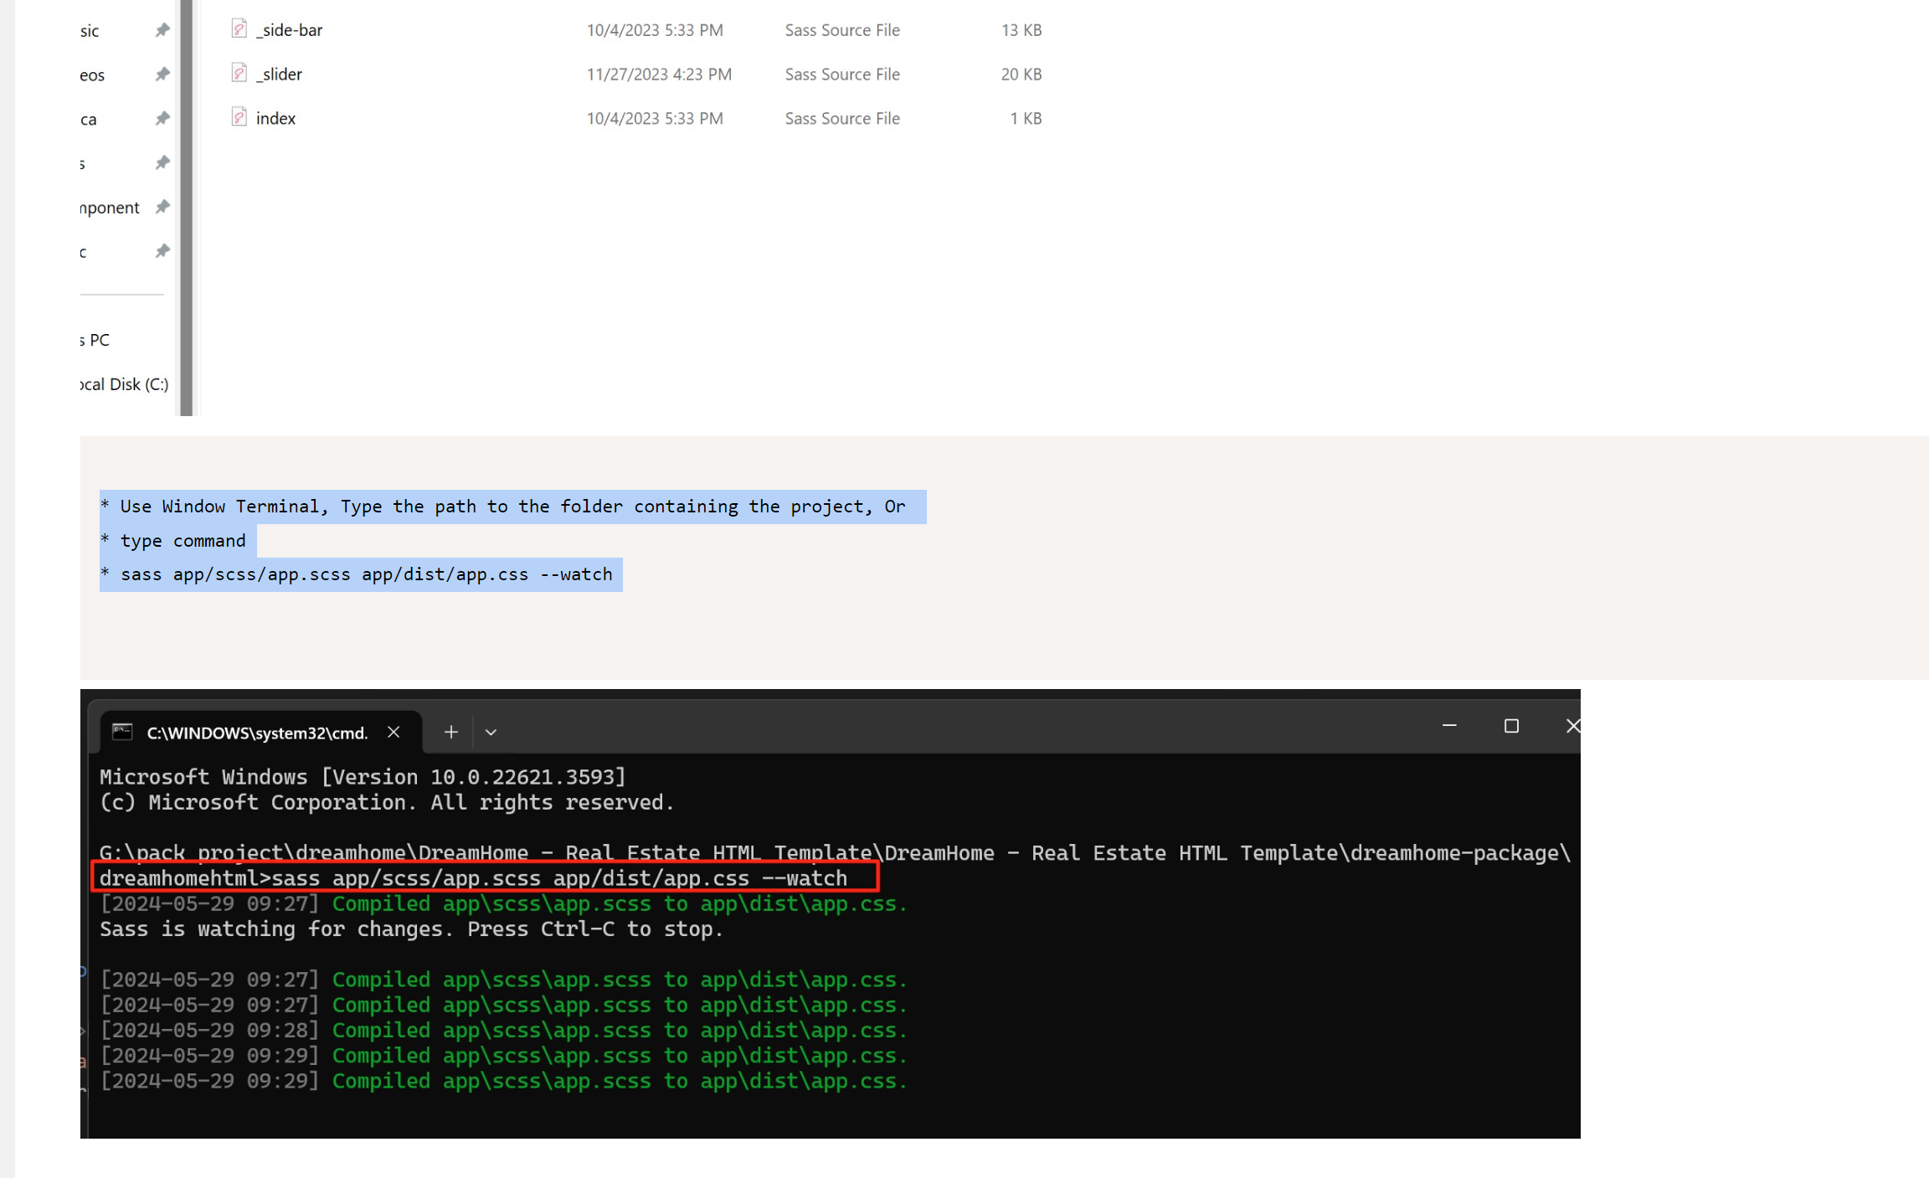1929x1178 pixels.
Task: Click the pin icon next to 'c' folder
Action: (x=162, y=251)
